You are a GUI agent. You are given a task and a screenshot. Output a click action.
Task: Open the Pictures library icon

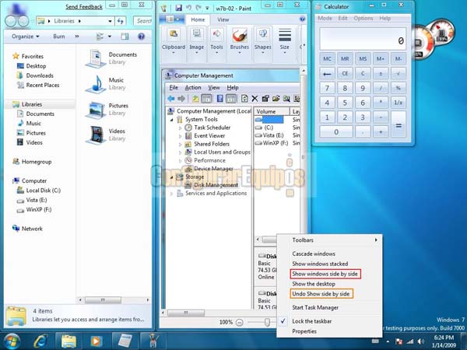(x=97, y=110)
